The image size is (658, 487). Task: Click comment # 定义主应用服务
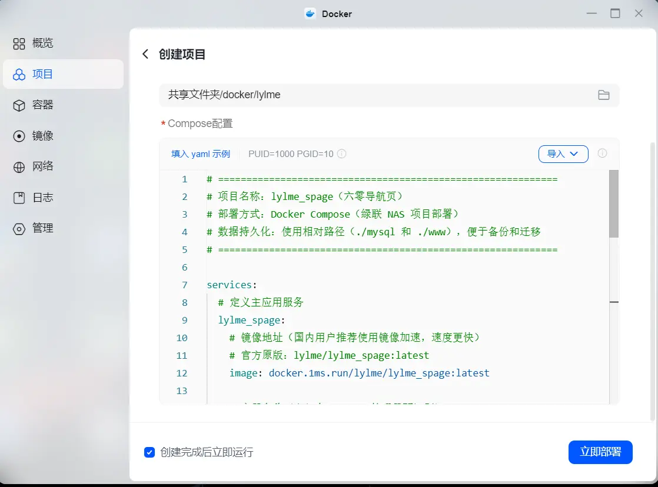261,302
